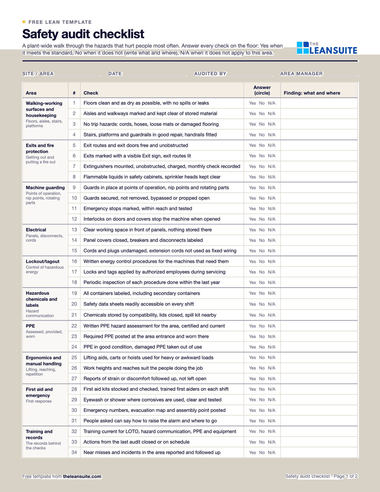Click 'All containers labeled' check text
The width and height of the screenshot is (380, 492).
(x=142, y=293)
